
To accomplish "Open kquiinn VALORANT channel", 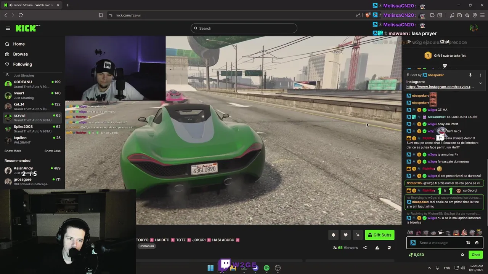I will pyautogui.click(x=32, y=140).
